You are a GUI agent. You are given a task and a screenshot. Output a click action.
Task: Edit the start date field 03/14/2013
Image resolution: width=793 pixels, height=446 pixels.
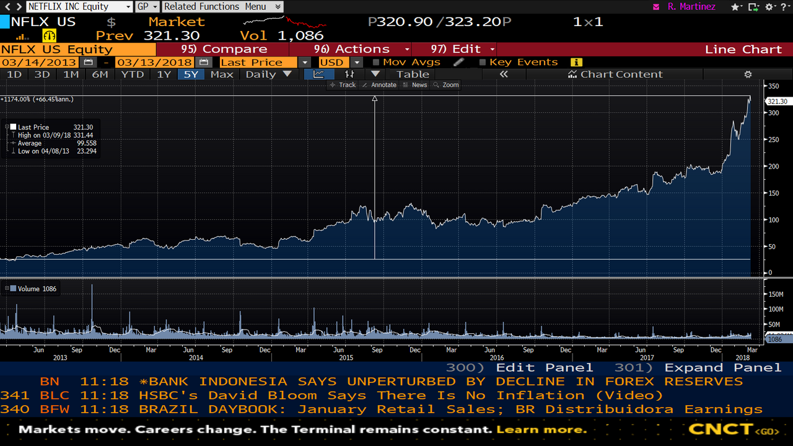pos(39,62)
